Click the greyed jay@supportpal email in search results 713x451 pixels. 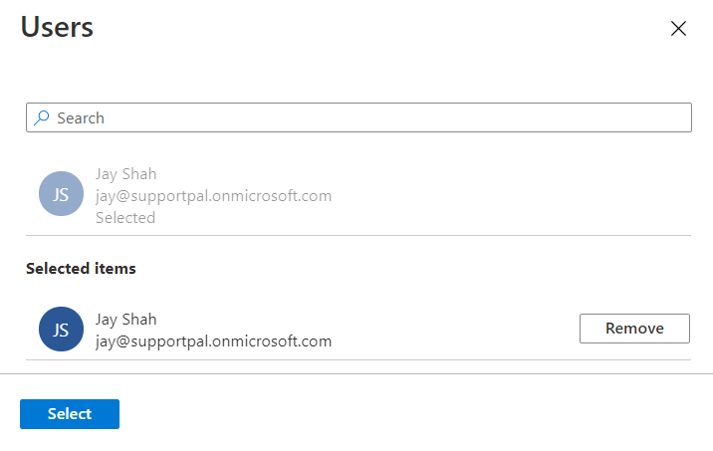(213, 195)
